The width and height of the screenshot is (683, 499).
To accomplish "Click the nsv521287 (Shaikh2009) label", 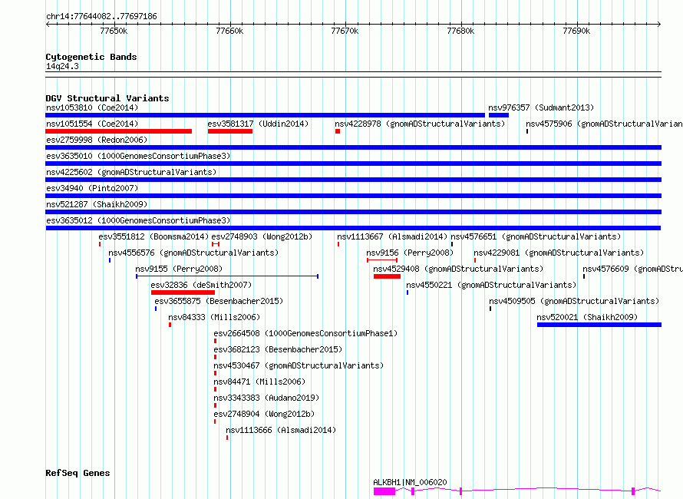I will (97, 204).
